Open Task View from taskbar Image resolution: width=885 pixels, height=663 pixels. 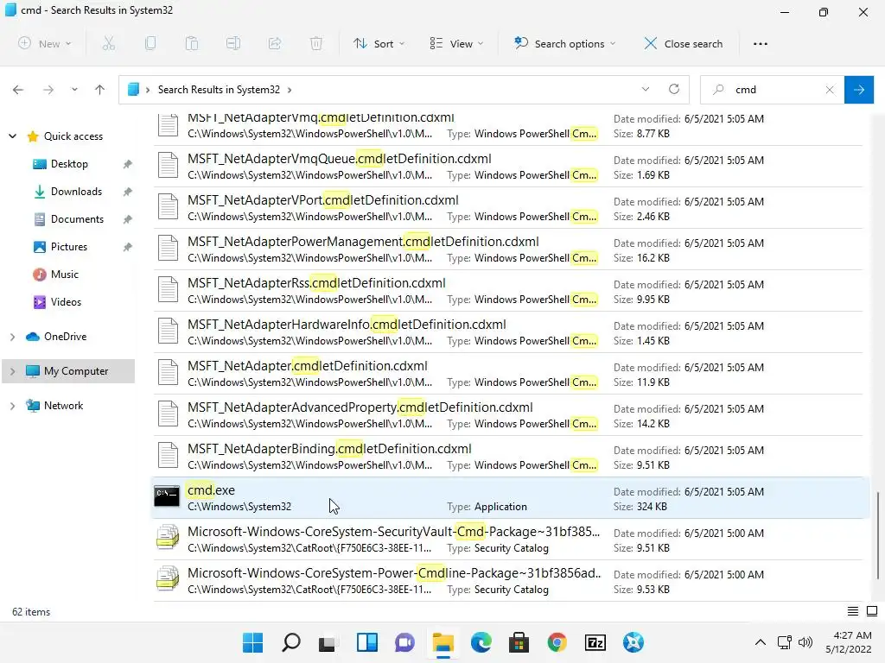[328, 642]
